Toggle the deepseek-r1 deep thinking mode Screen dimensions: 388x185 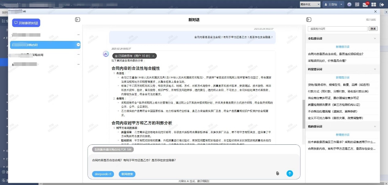(103, 174)
